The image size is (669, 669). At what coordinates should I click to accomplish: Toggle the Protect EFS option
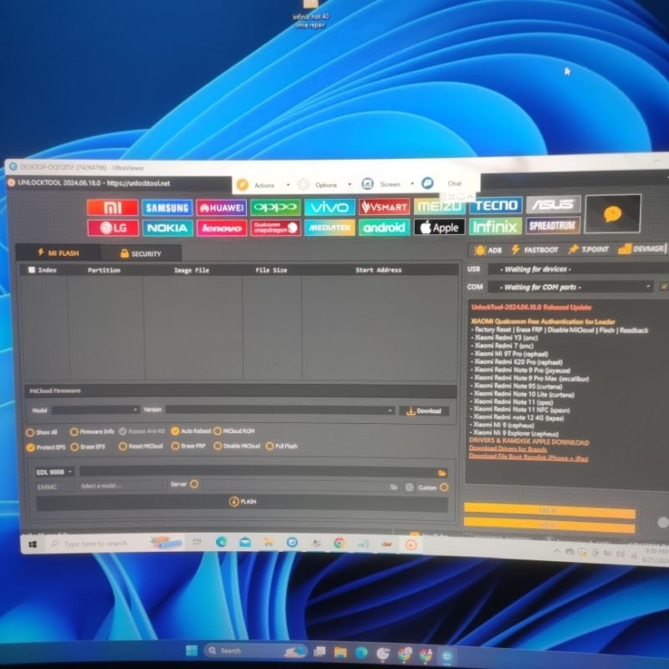tap(30, 447)
